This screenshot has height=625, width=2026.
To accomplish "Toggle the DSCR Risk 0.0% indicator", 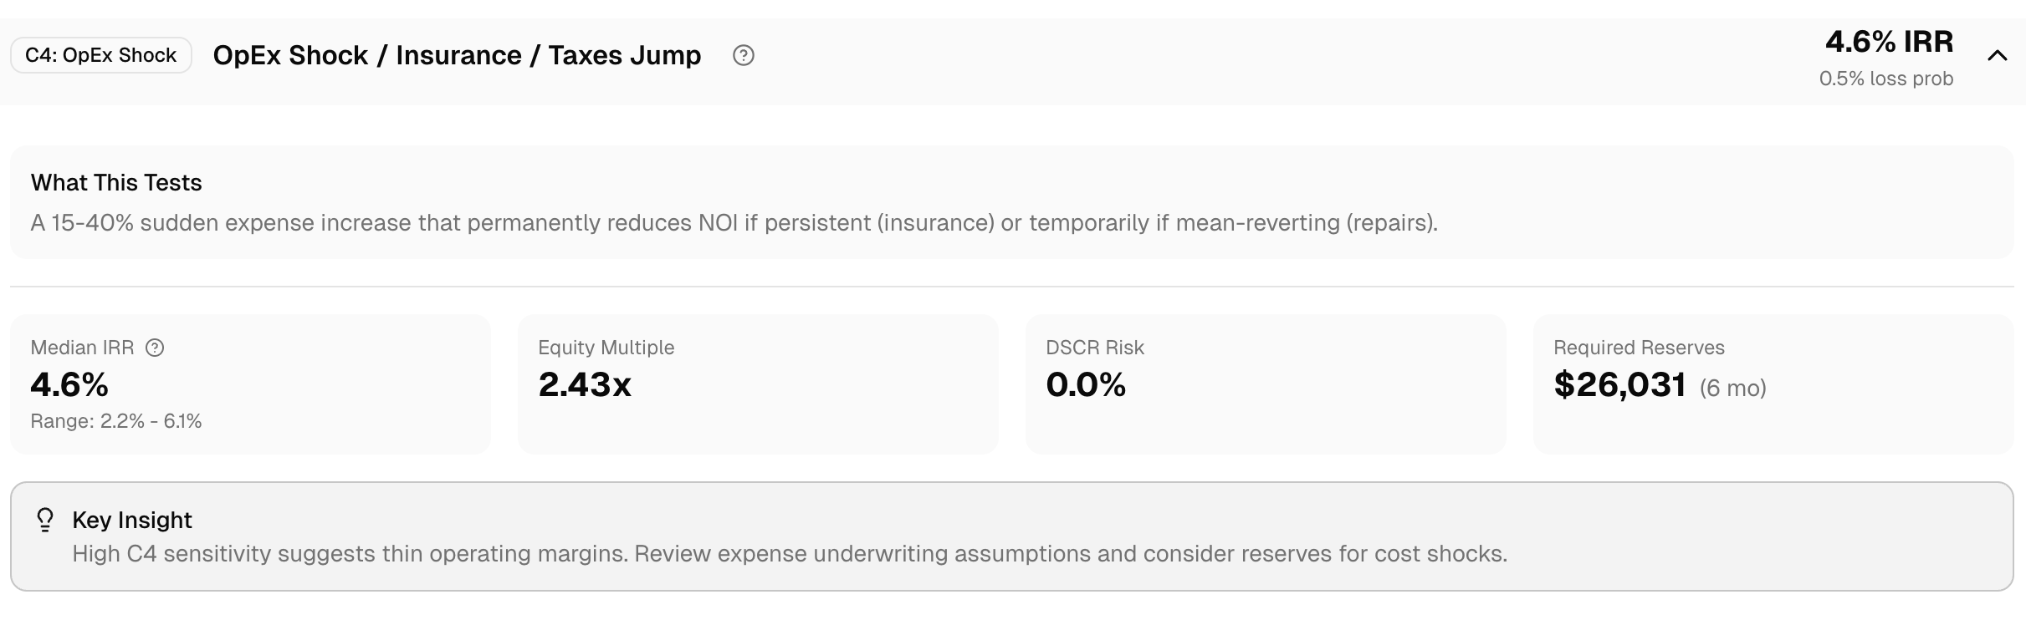I will pos(1086,385).
